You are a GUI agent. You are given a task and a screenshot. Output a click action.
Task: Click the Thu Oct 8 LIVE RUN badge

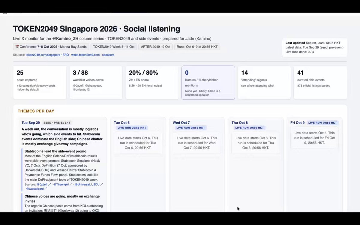(x=249, y=128)
